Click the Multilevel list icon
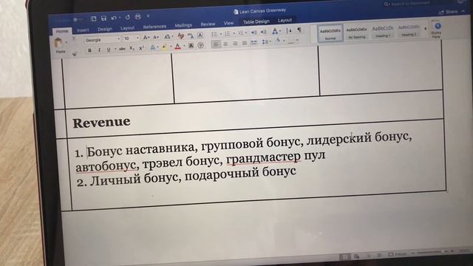Image resolution: width=473 pixels, height=266 pixels. 241,33
